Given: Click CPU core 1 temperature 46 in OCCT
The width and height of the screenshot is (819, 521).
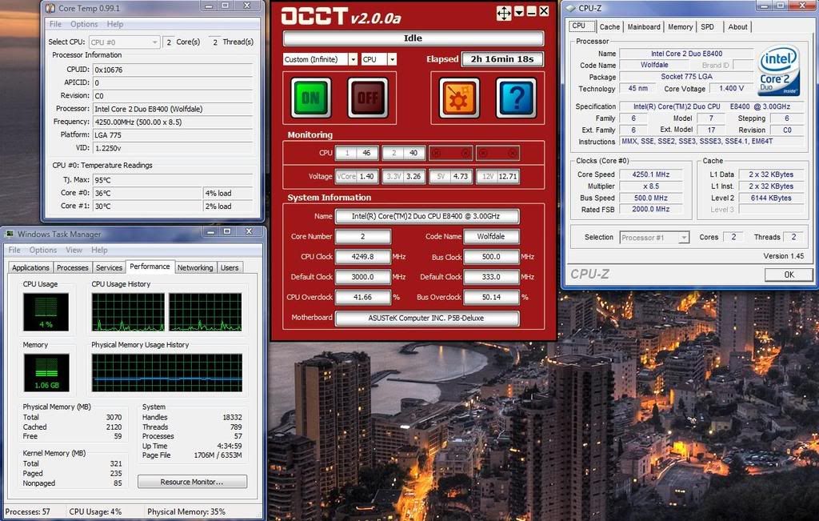Looking at the screenshot, I should coord(357,153).
